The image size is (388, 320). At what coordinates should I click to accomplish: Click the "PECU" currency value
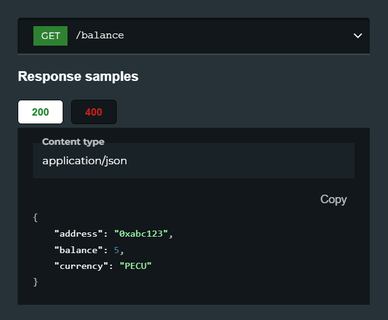pyautogui.click(x=136, y=266)
